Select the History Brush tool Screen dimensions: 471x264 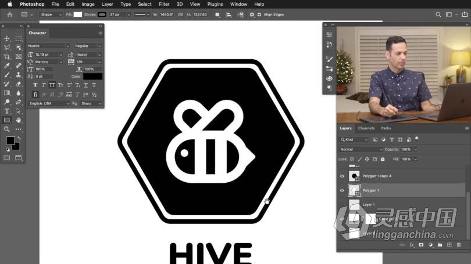(x=6, y=84)
